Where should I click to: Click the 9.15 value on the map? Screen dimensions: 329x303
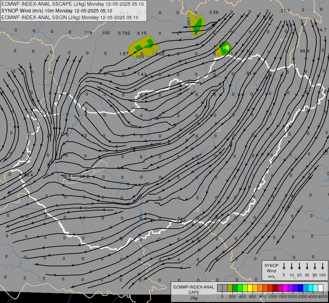point(142,33)
